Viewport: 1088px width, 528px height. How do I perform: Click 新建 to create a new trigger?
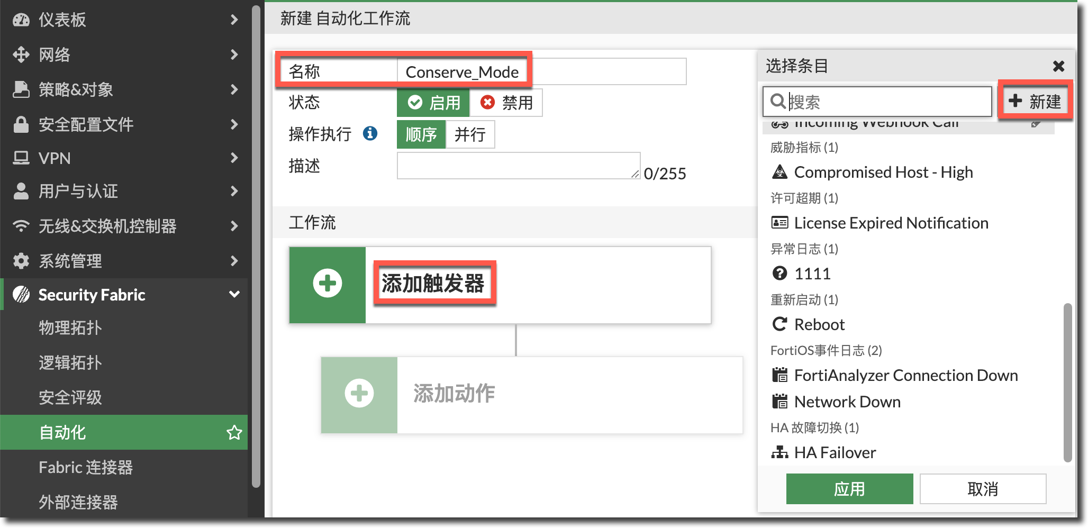tap(1035, 101)
